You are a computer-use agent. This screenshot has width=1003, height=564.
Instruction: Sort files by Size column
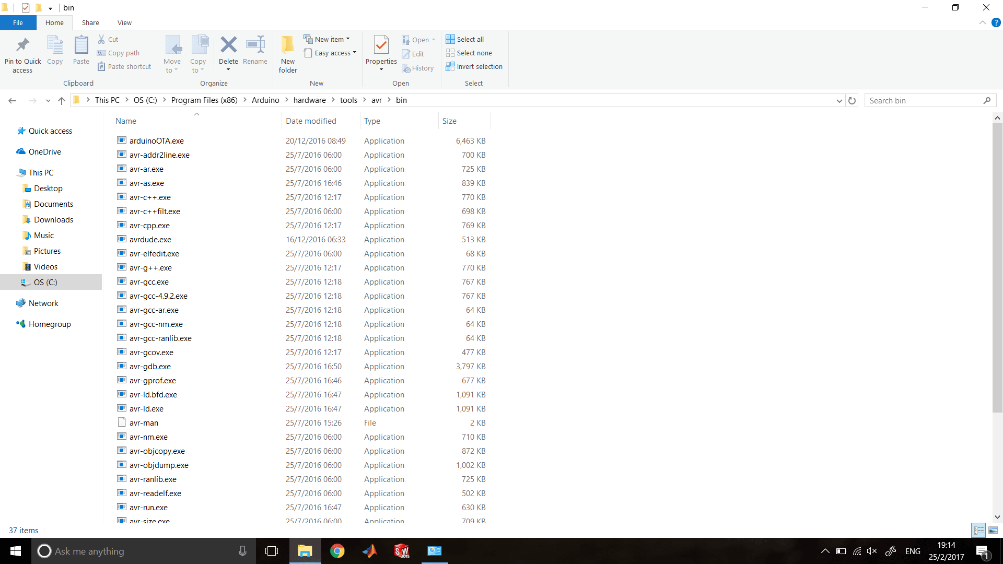point(464,121)
